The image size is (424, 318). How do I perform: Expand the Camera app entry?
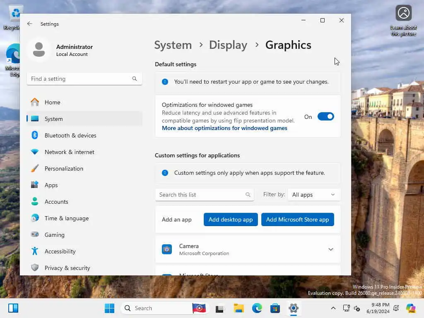(x=330, y=249)
